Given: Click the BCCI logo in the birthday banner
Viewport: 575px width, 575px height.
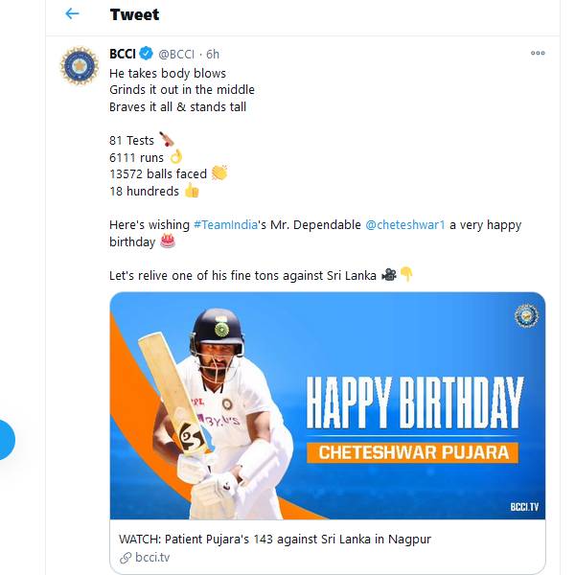Looking at the screenshot, I should click(x=526, y=314).
